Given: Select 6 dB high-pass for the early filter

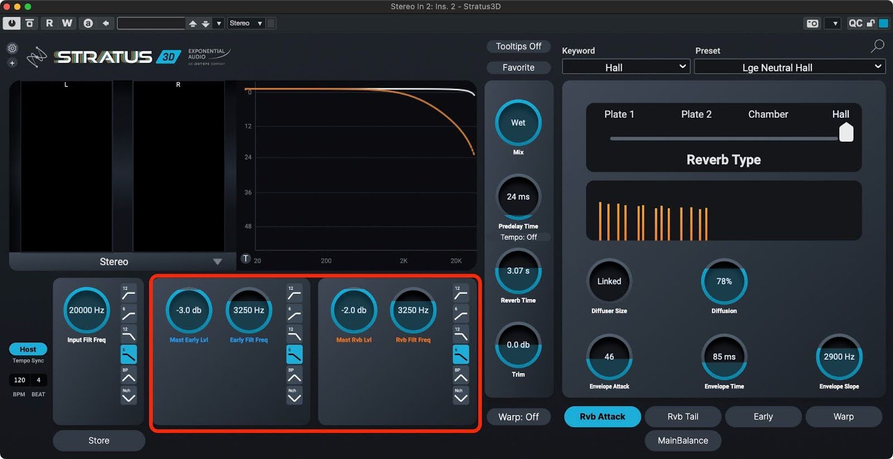Looking at the screenshot, I should coord(294,313).
